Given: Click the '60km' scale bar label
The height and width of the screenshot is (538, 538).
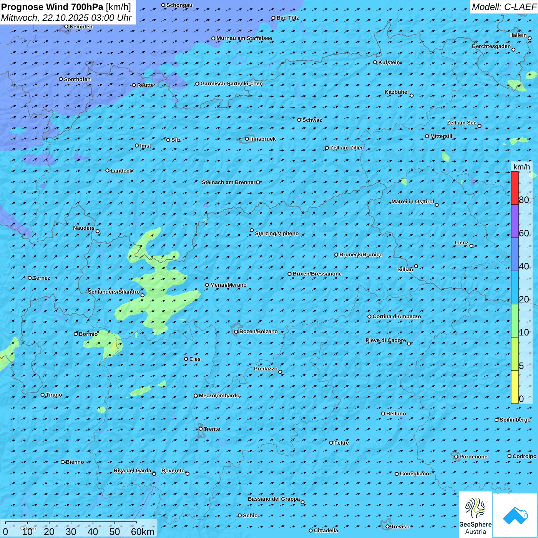Looking at the screenshot, I should click(x=143, y=531).
